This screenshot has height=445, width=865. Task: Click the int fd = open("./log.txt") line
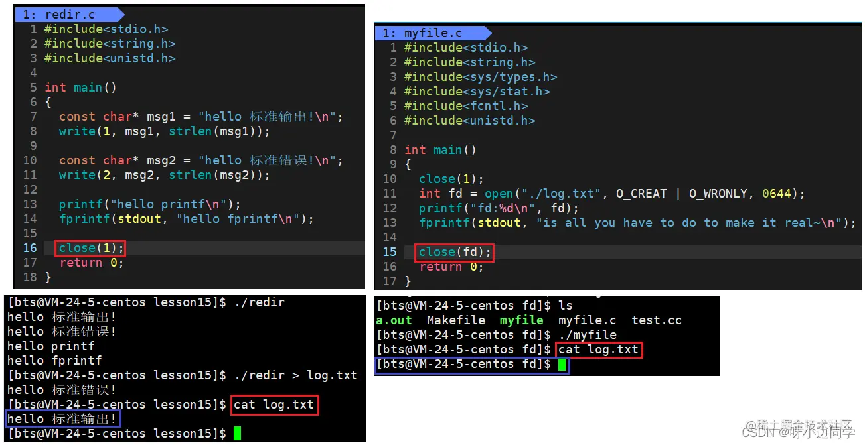(x=612, y=194)
